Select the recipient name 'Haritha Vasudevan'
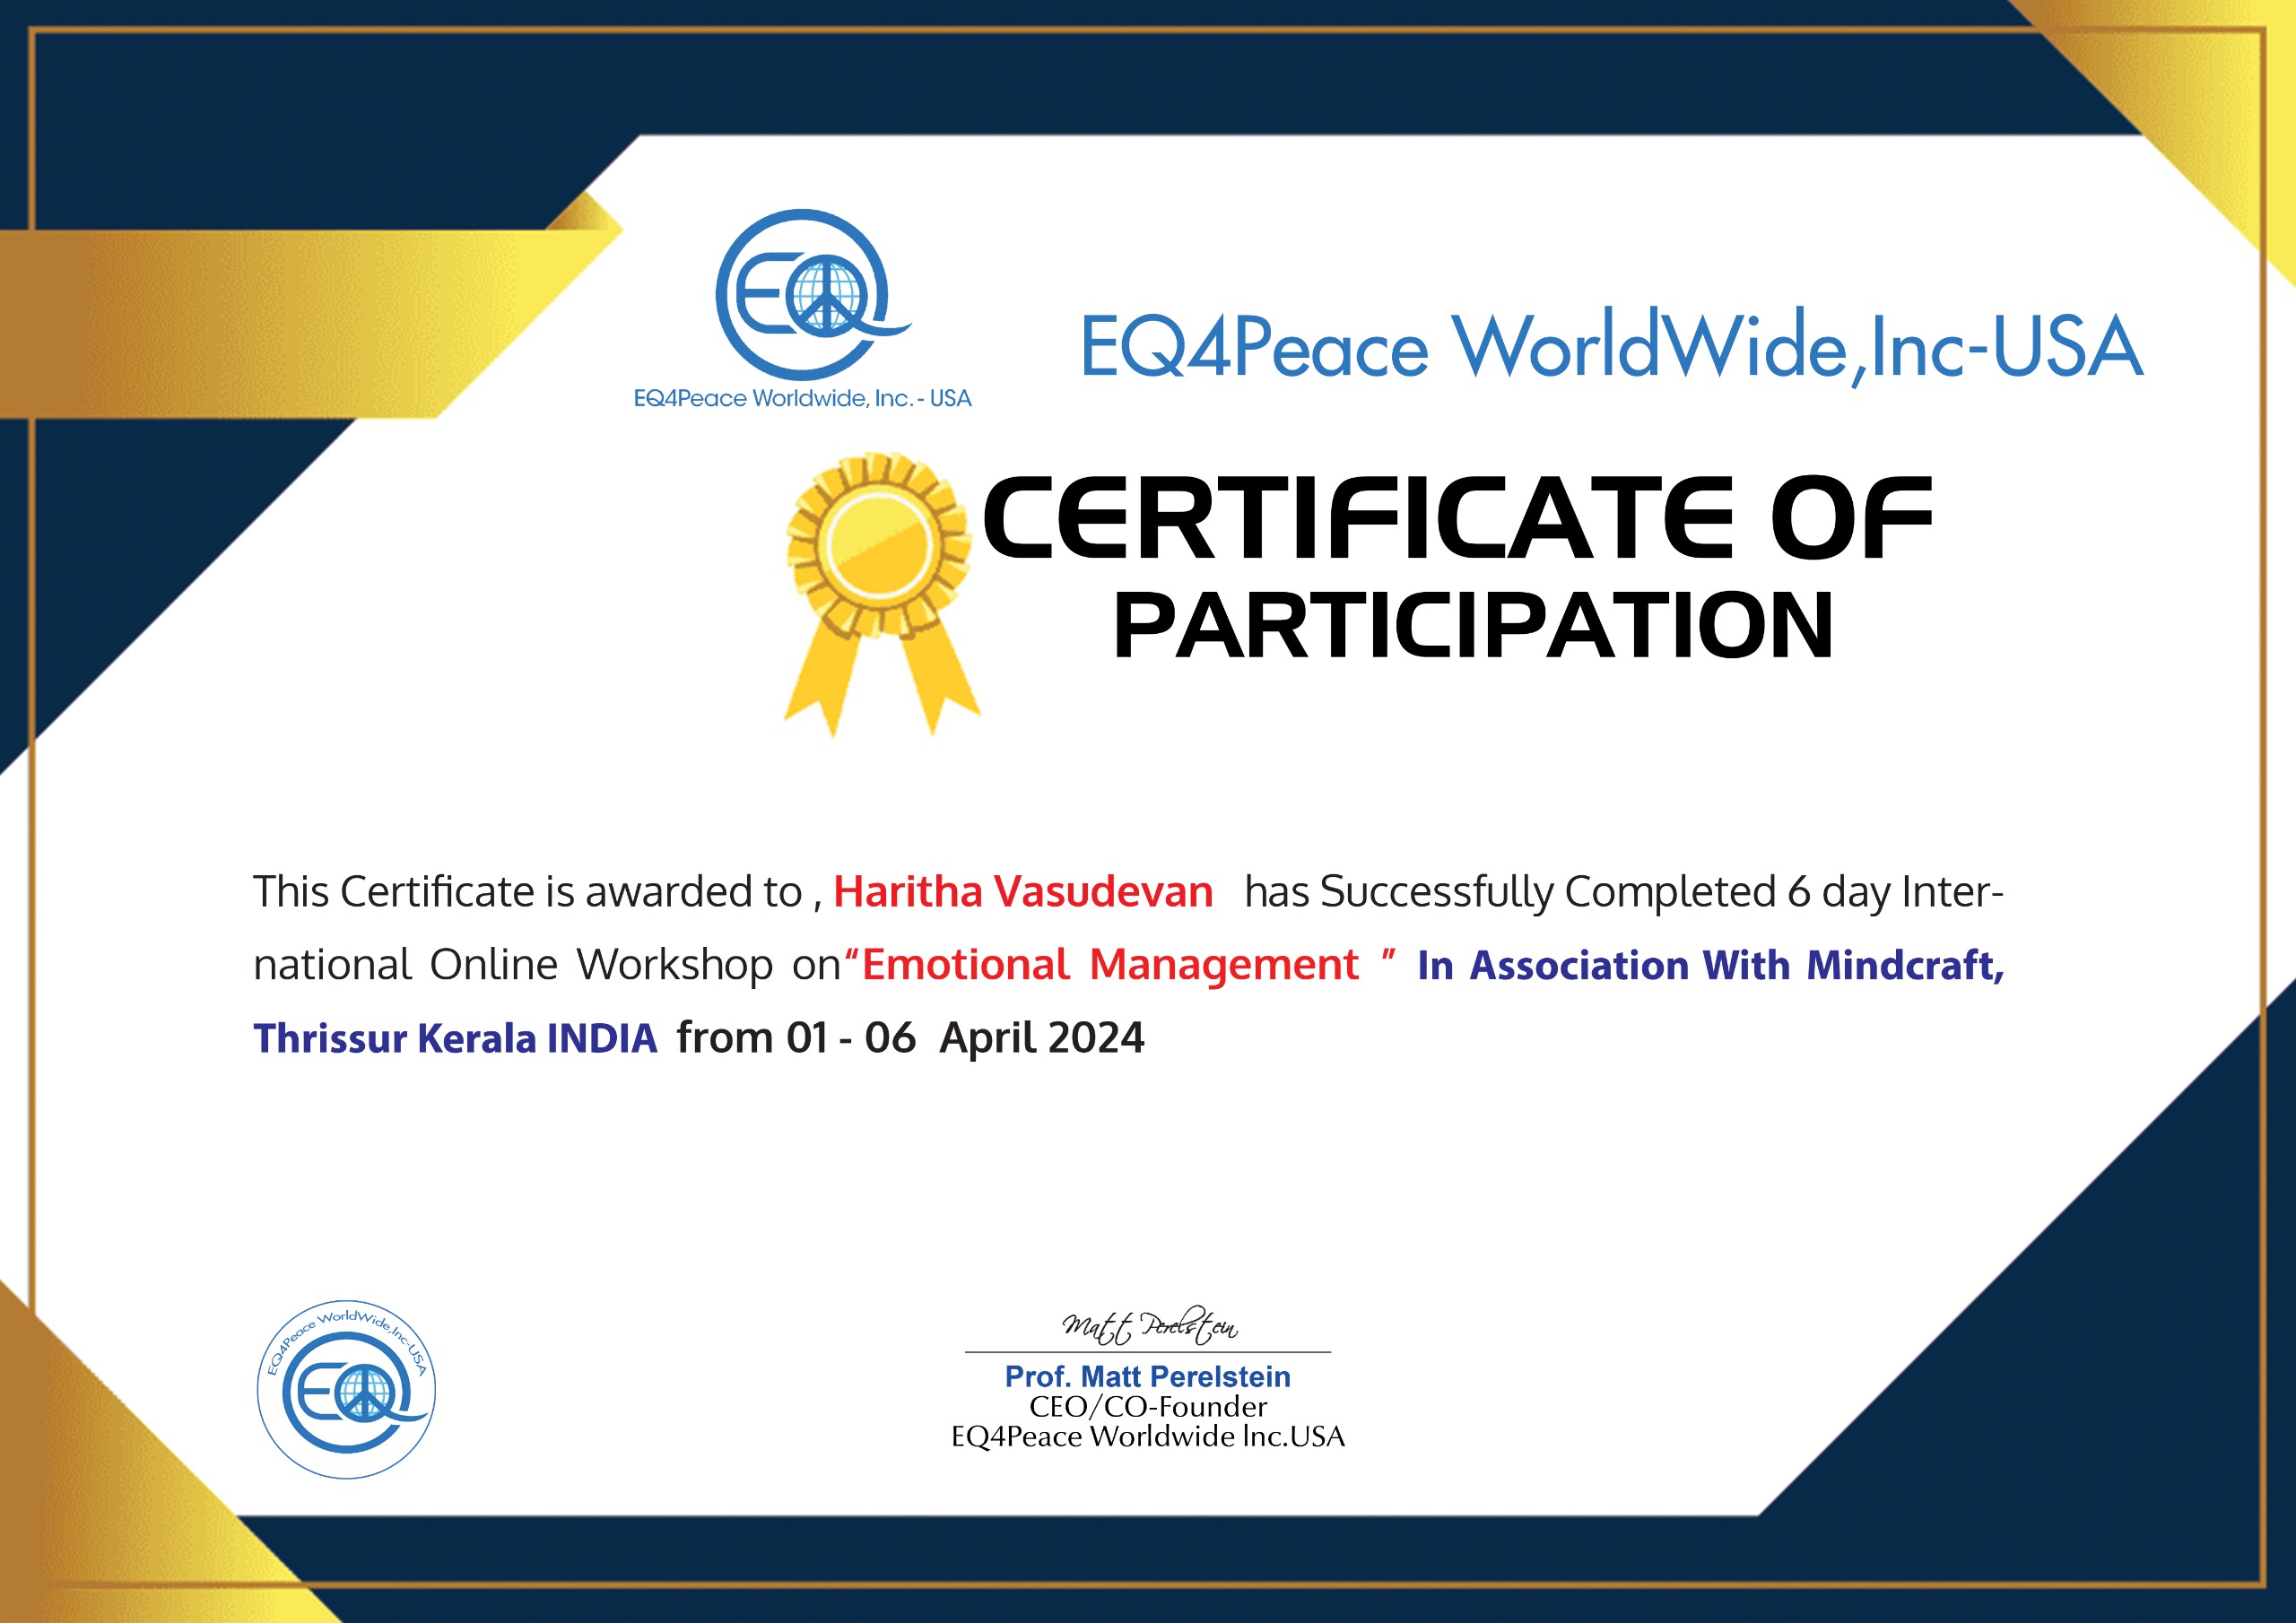The width and height of the screenshot is (2296, 1623). pyautogui.click(x=1023, y=892)
